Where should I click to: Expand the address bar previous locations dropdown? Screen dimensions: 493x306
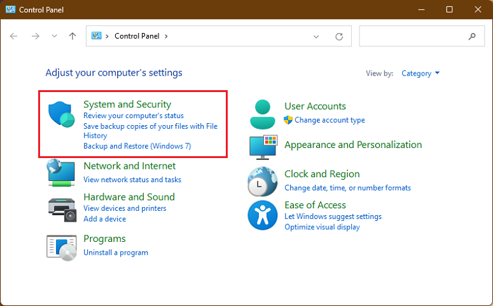coord(316,37)
